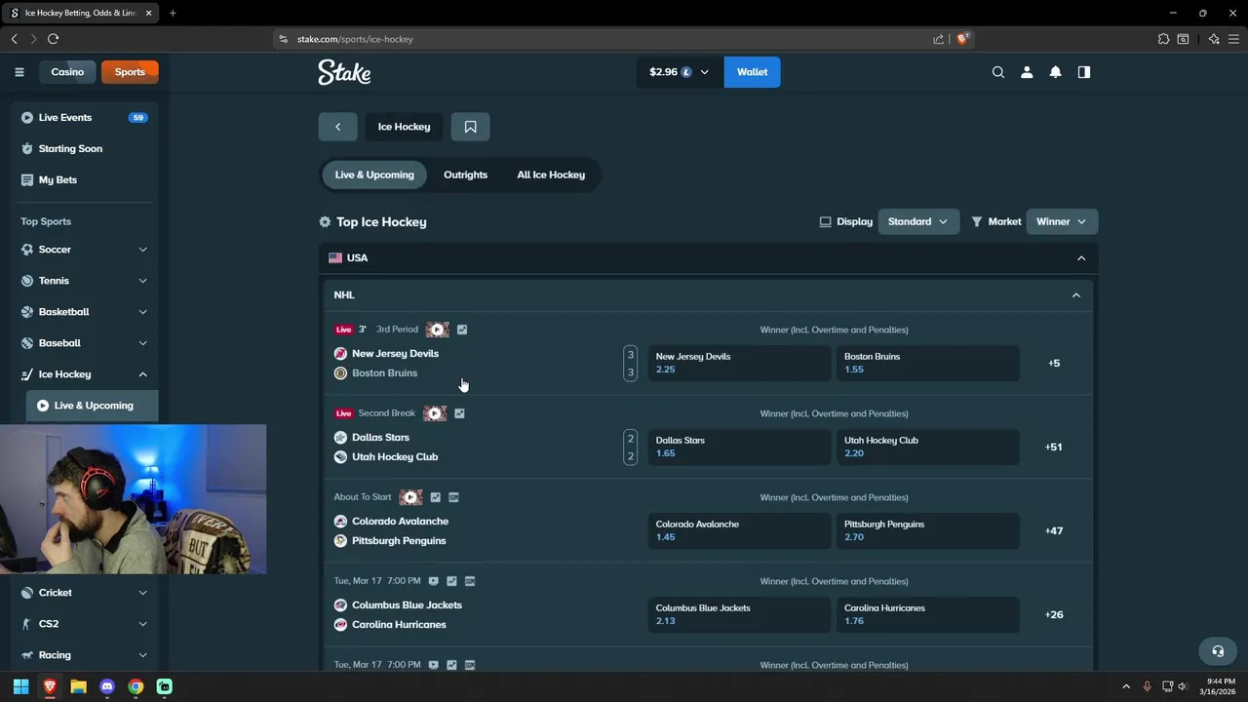Open a new browser tab
The image size is (1248, 702).
(x=173, y=13)
